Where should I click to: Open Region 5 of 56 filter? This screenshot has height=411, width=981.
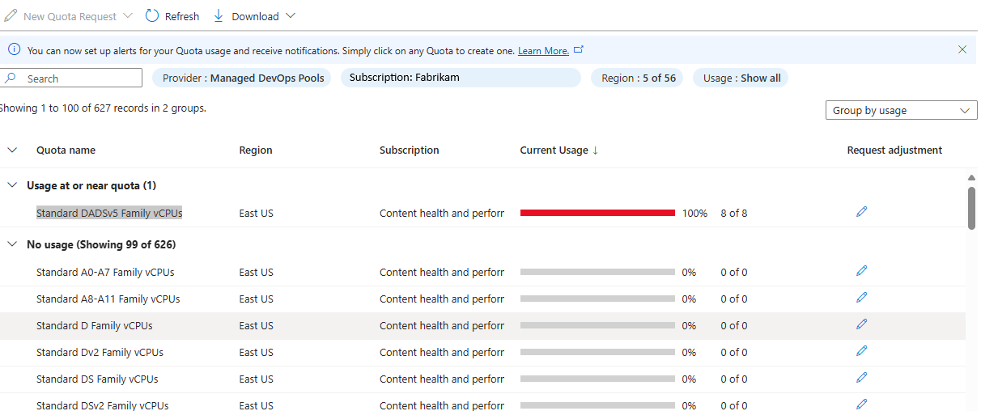[x=637, y=78]
